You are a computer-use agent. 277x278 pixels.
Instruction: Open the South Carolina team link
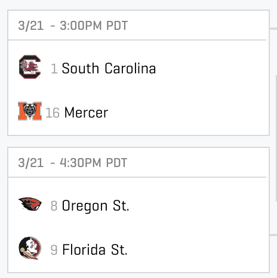(x=109, y=69)
